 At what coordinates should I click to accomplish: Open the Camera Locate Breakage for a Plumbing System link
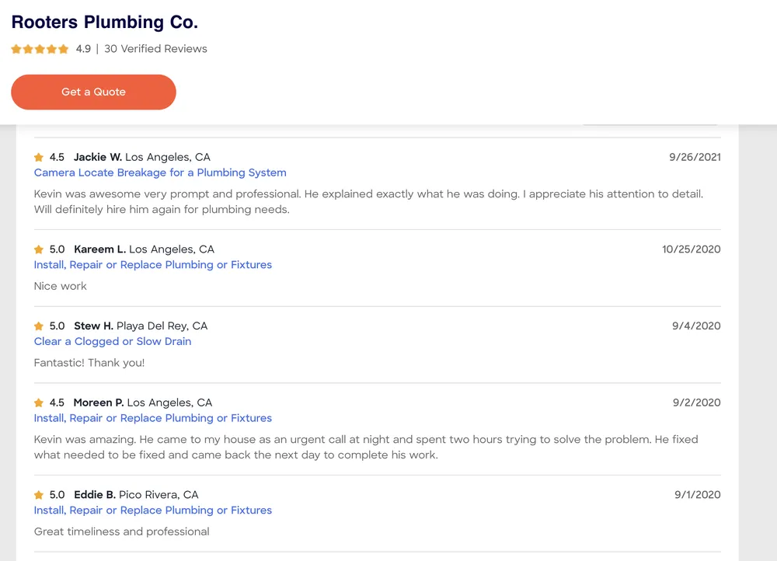[160, 172]
